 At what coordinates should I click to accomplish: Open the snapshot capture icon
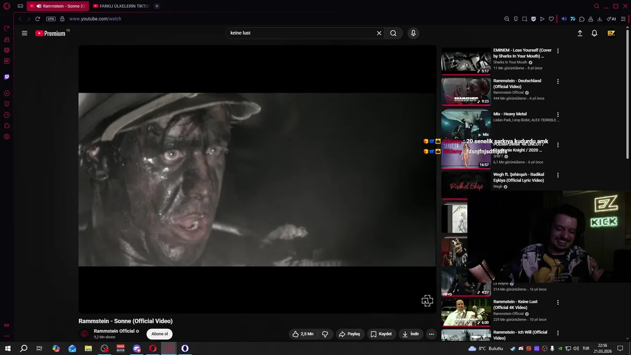pos(525,19)
